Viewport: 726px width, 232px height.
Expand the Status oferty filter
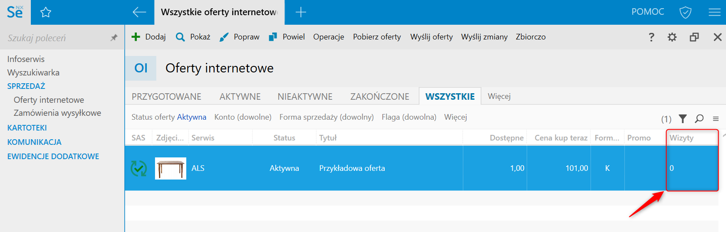[x=169, y=117]
